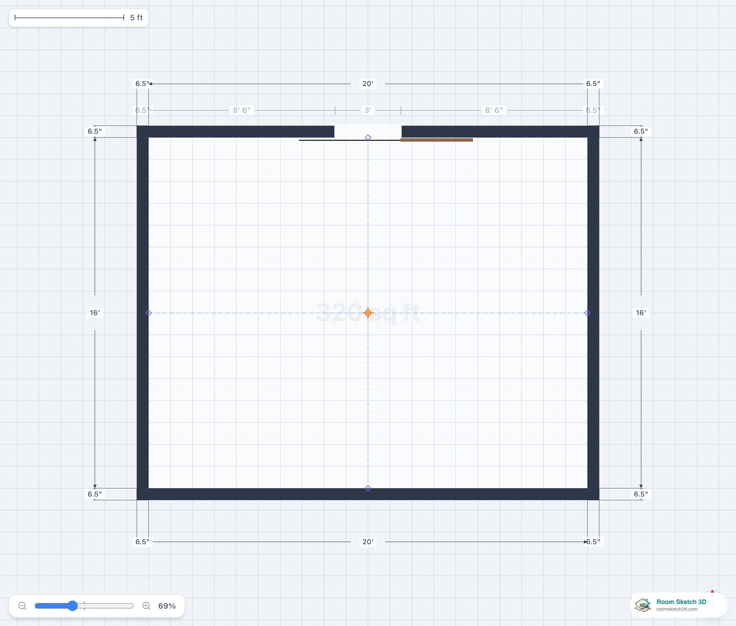736x626 pixels.
Task: Click the 3' door width dimension label
Action: point(368,110)
